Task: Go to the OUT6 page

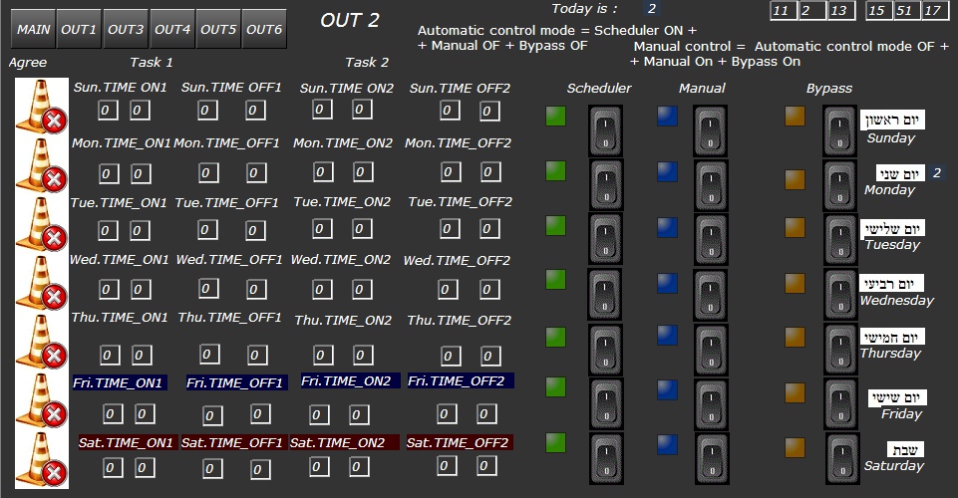Action: point(263,30)
